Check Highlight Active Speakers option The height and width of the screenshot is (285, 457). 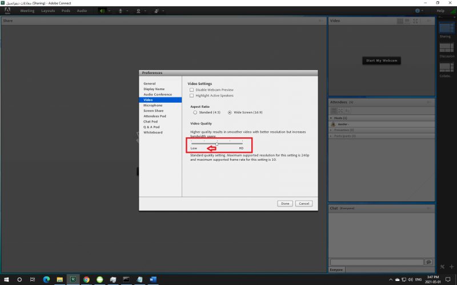click(x=192, y=96)
